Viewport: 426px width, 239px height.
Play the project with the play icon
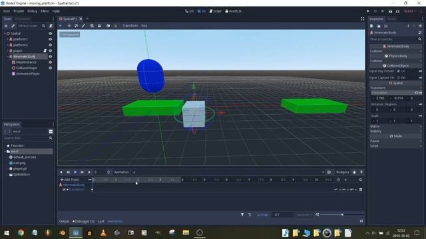(x=368, y=11)
